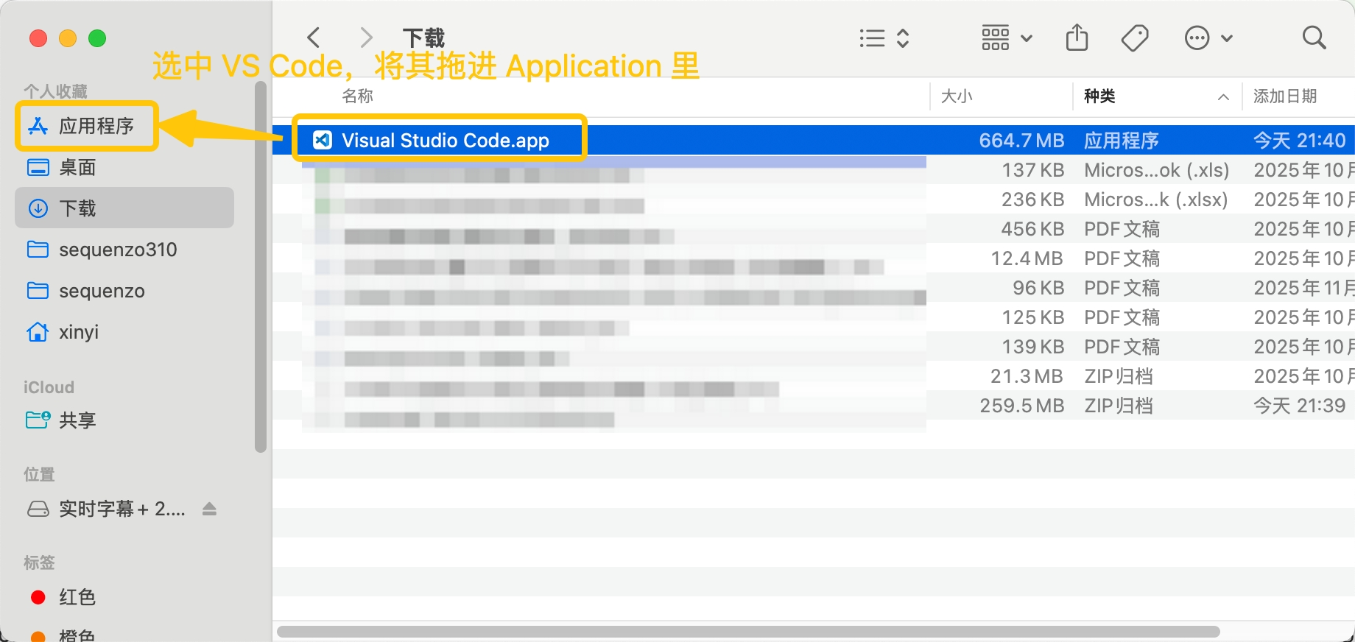Select the 236 KB xlsx file row
The height and width of the screenshot is (642, 1355).
click(x=814, y=200)
